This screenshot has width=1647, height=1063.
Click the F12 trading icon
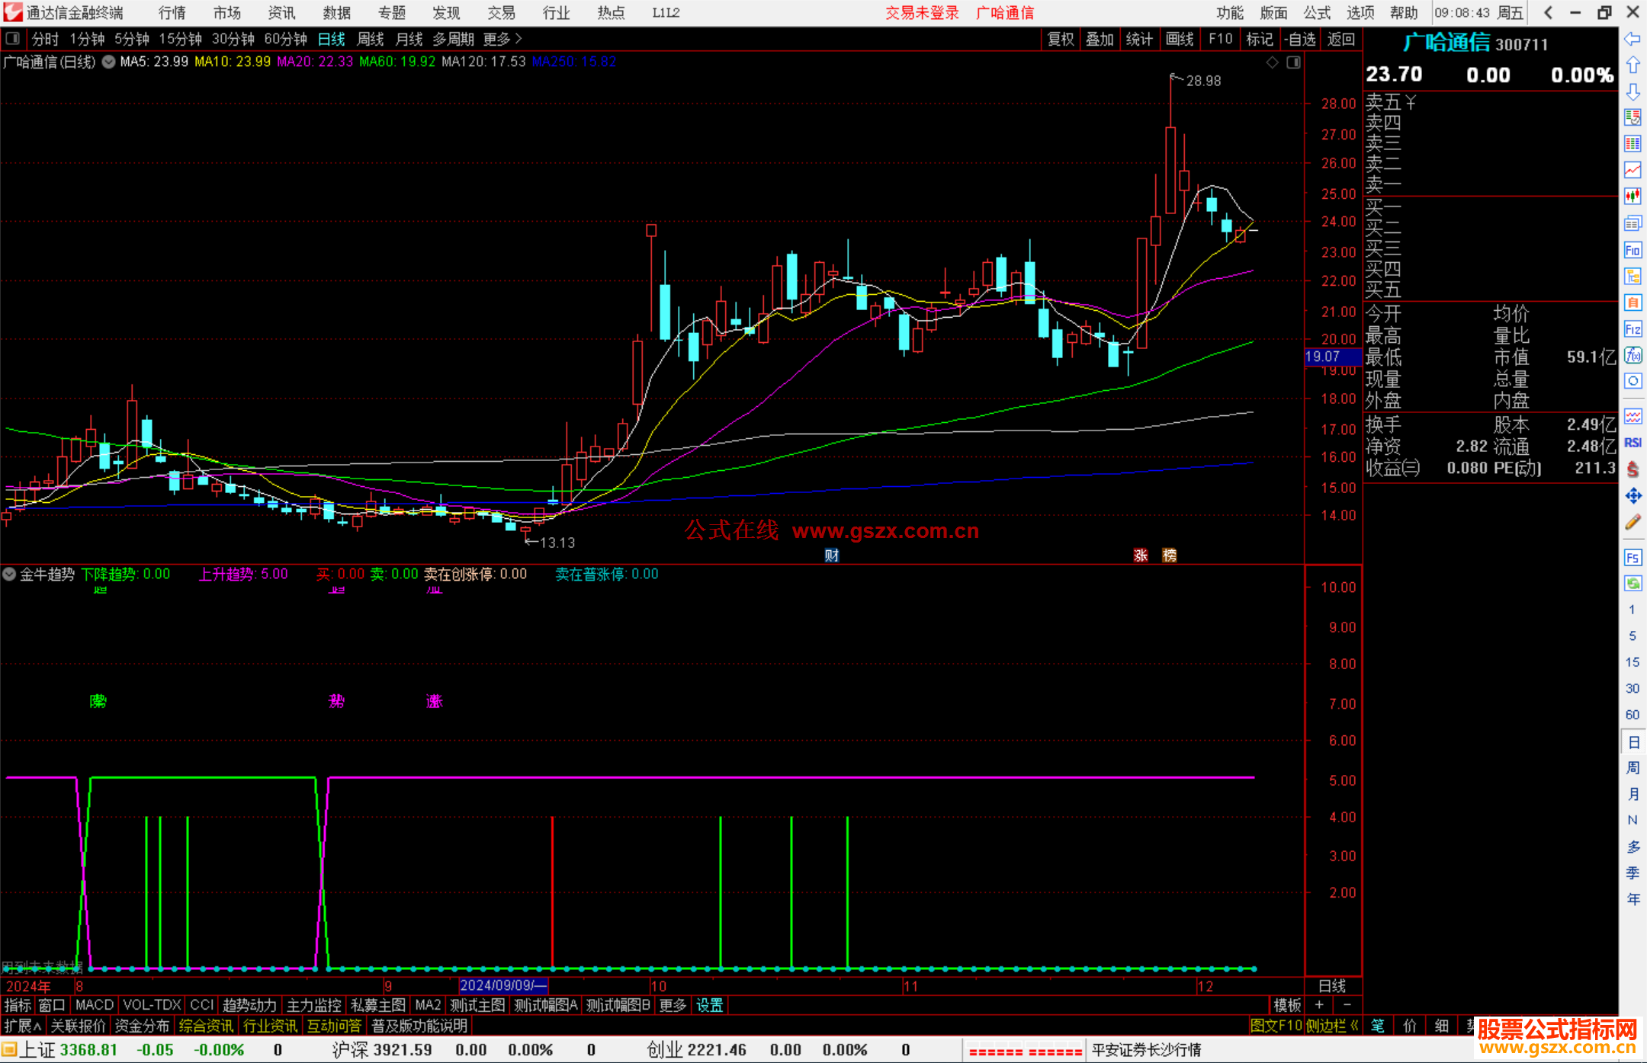click(x=1633, y=329)
